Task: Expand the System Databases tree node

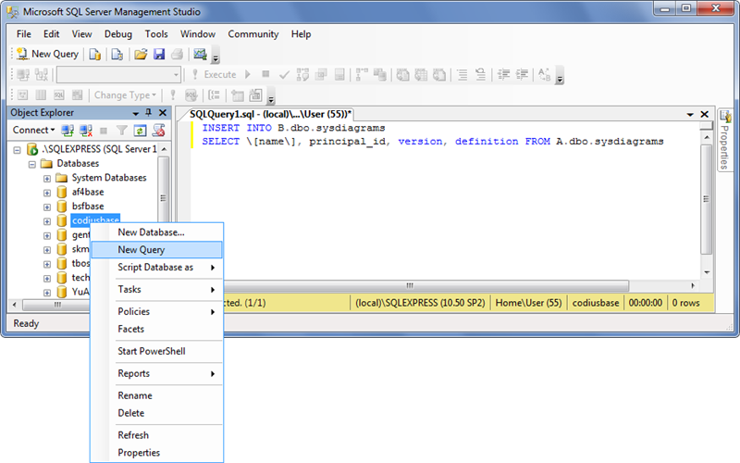Action: (47, 178)
